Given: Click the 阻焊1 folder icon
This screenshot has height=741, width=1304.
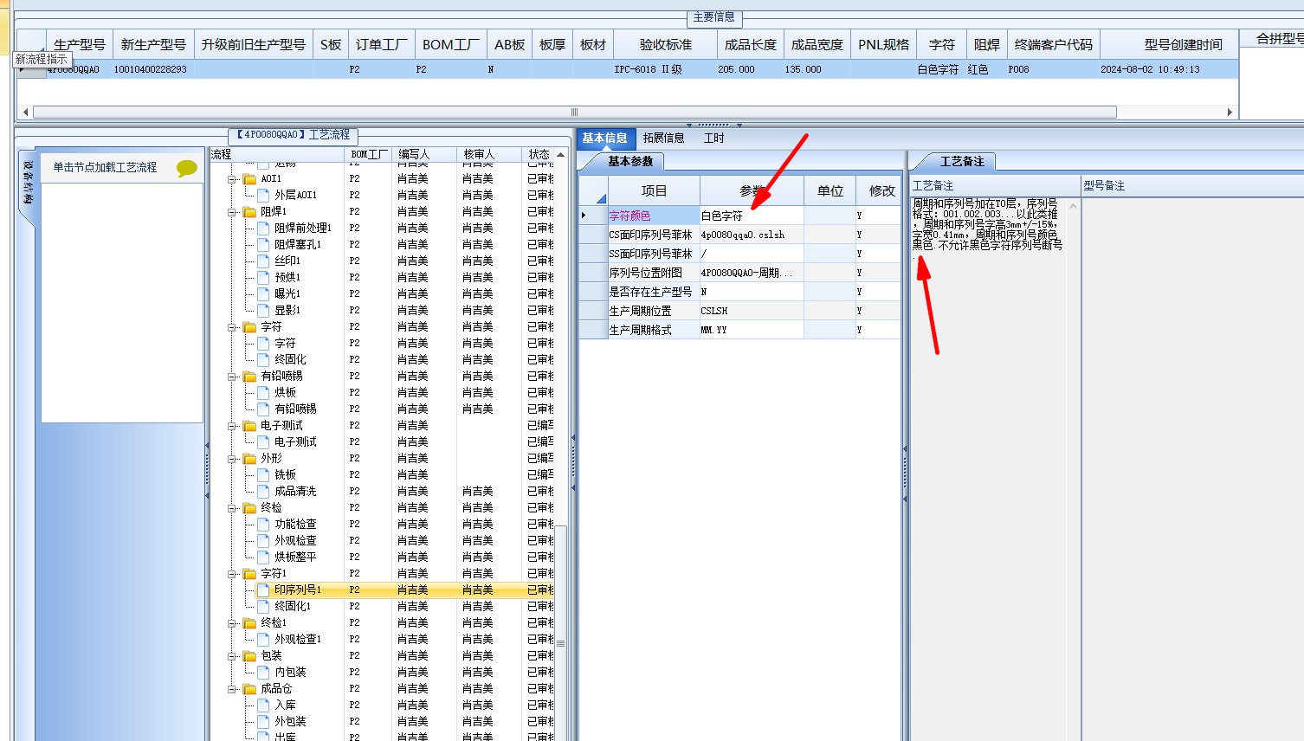Looking at the screenshot, I should pyautogui.click(x=249, y=212).
